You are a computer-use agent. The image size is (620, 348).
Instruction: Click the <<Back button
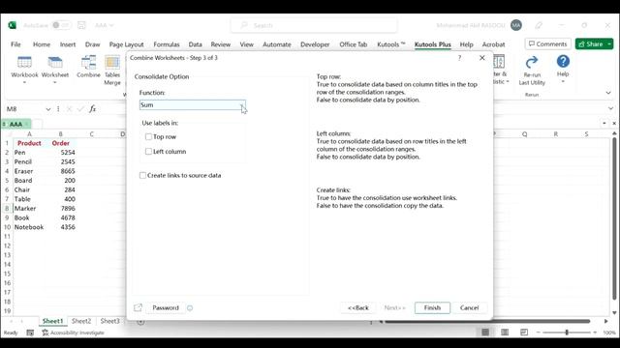pyautogui.click(x=358, y=307)
